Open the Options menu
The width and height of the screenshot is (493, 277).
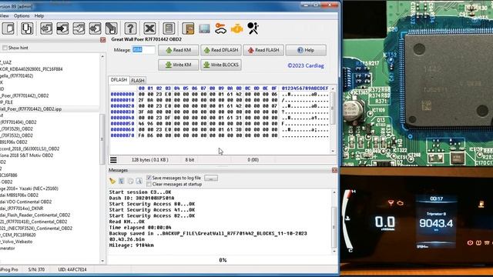click(x=22, y=15)
